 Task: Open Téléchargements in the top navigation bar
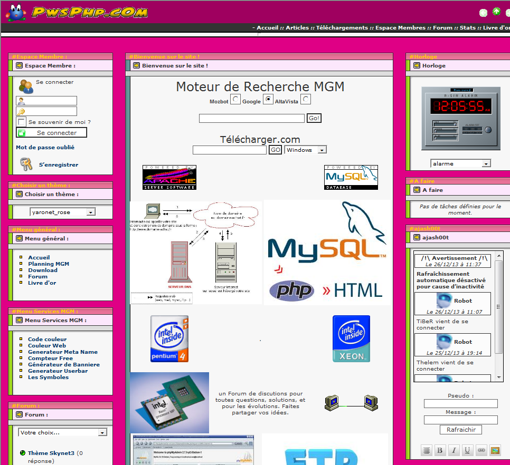[342, 27]
